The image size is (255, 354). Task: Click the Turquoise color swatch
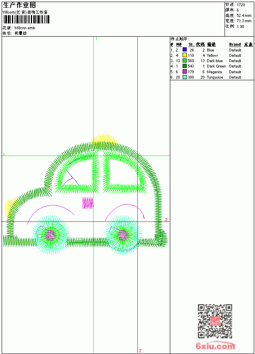(185, 77)
